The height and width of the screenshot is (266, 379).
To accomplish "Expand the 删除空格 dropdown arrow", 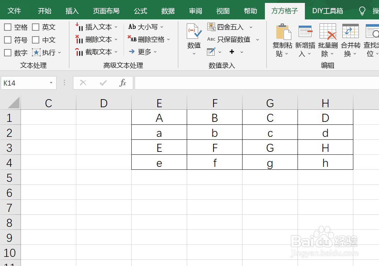I will [x=168, y=39].
